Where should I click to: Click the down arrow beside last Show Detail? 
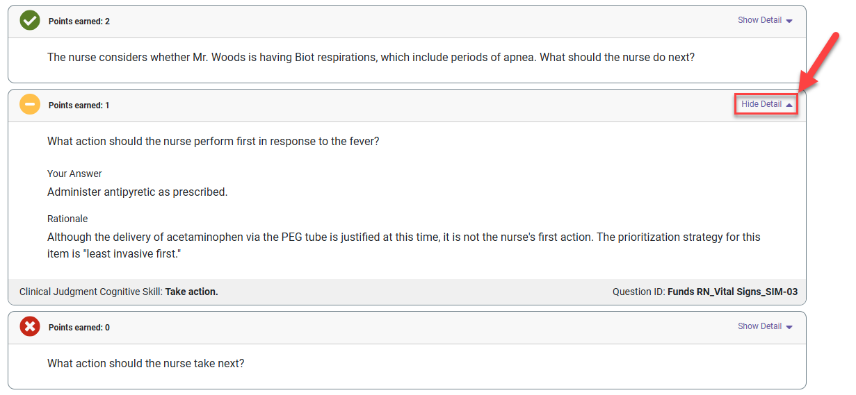pyautogui.click(x=789, y=327)
